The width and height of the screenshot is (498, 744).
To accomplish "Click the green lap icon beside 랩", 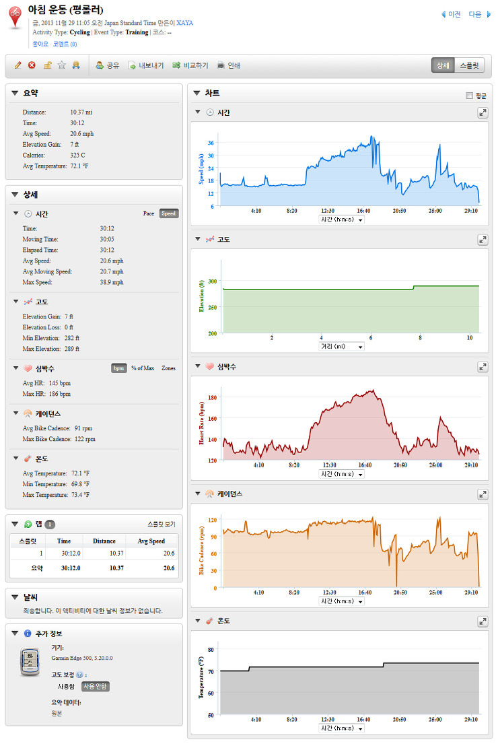I will click(28, 525).
